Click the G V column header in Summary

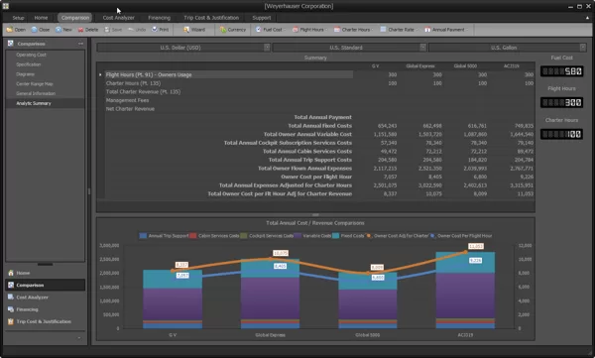(x=375, y=66)
